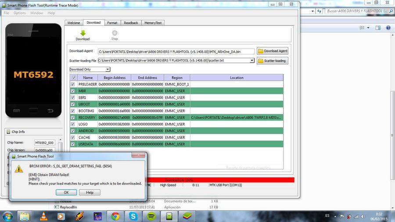Open the Options menu
395x222 pixels.
point(20,13)
